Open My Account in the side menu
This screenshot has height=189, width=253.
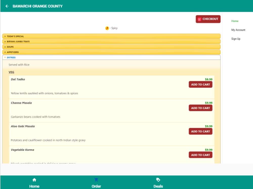(238, 30)
